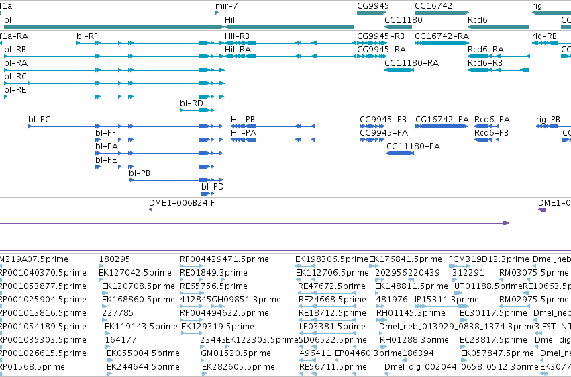Click feature 227785
Image resolution: width=571 pixels, height=377 pixels.
pos(105,320)
